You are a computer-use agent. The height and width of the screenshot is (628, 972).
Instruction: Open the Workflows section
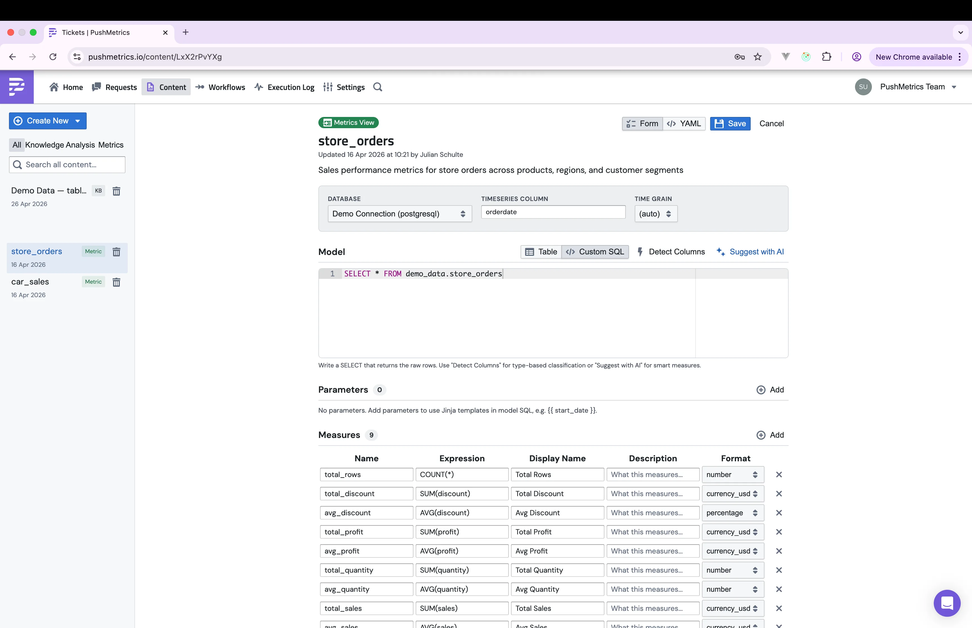[220, 87]
